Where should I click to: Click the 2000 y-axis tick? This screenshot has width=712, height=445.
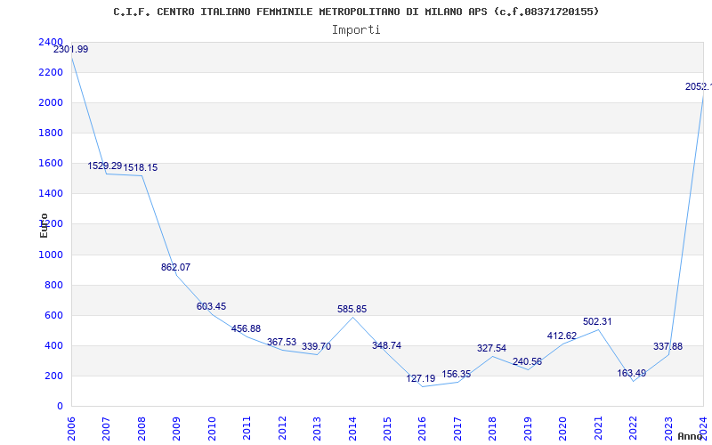tap(51, 102)
